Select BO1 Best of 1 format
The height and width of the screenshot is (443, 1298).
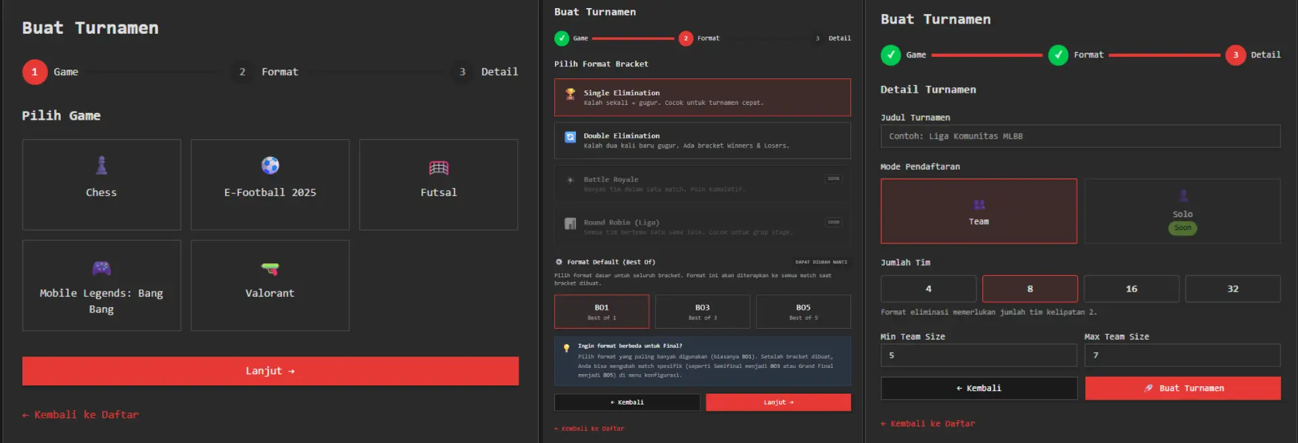pos(602,311)
